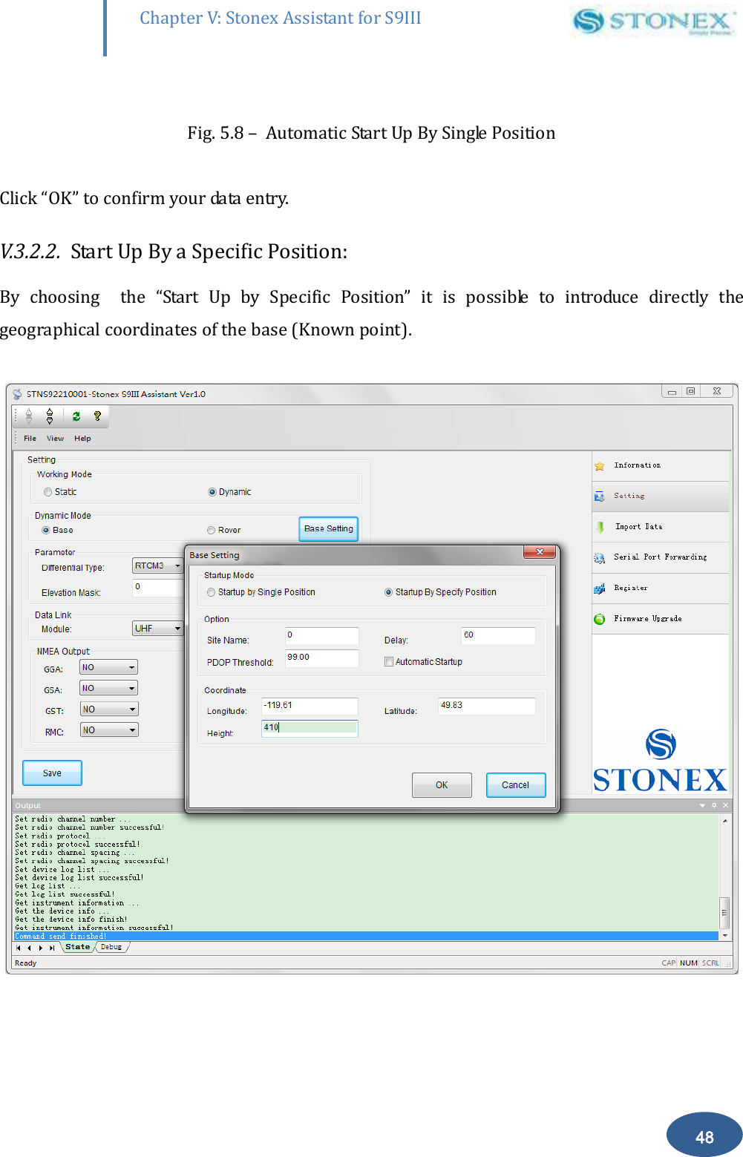This screenshot has height=1157, width=743.
Task: Confirm base settings with OK
Action: click(441, 784)
